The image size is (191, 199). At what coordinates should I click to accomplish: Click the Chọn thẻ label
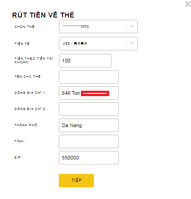(25, 27)
